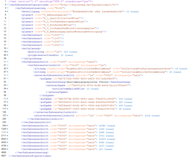The image size is (189, 158).
Task: Click line number 52 in the gutter
Action: point(5,82)
